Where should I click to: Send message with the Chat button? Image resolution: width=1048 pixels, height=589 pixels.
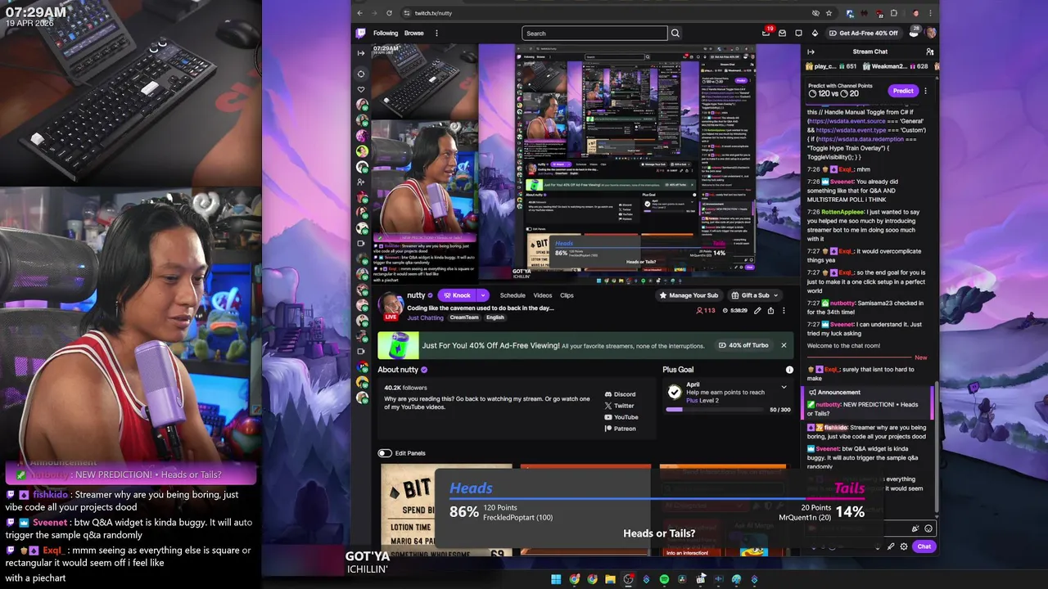point(924,546)
